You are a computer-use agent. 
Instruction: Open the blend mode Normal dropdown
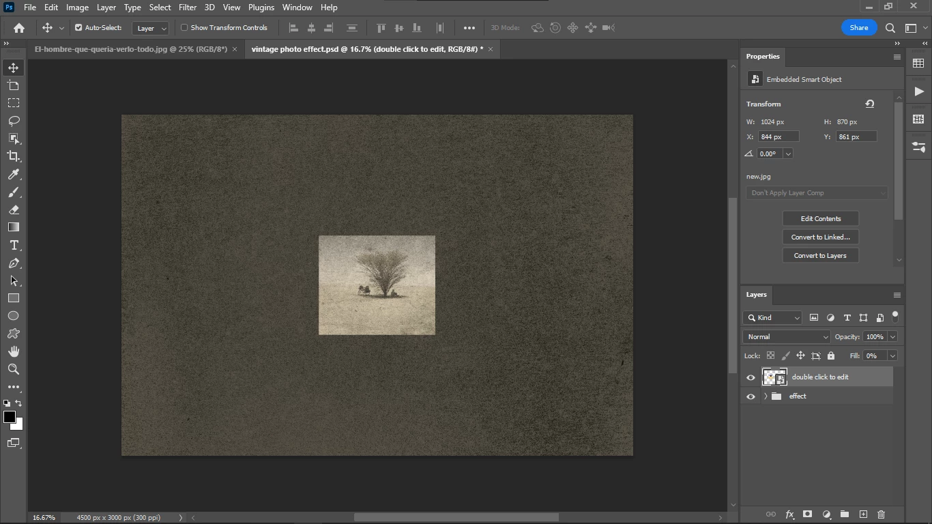pyautogui.click(x=787, y=336)
